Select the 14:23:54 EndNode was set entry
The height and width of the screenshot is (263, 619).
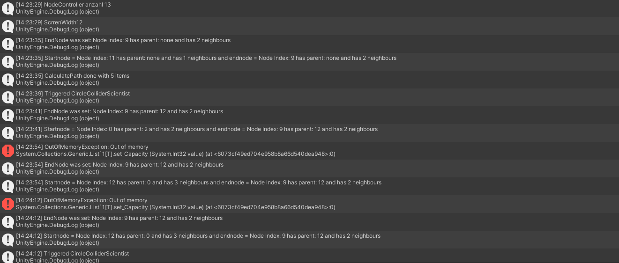coord(309,168)
